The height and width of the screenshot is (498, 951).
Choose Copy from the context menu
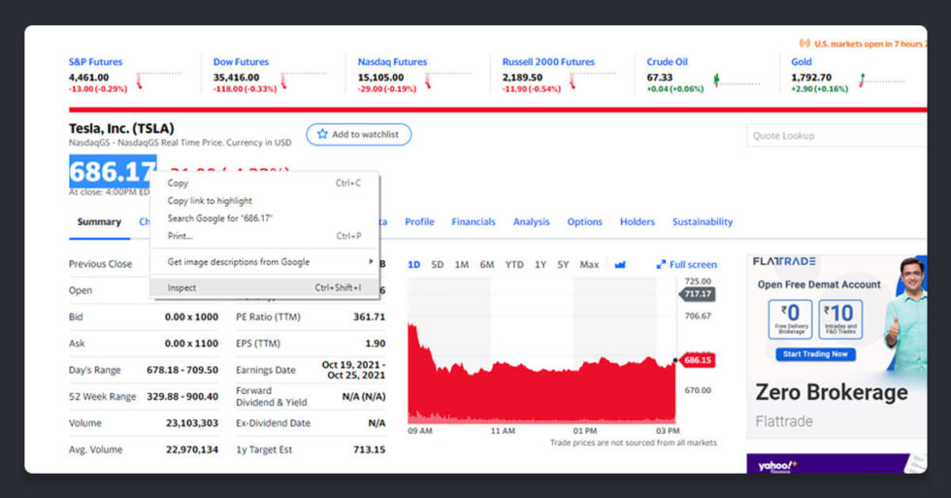[x=264, y=183]
